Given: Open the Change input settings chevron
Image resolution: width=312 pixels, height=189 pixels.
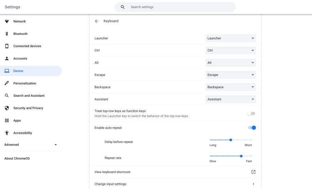Looking at the screenshot, I should click(253, 184).
